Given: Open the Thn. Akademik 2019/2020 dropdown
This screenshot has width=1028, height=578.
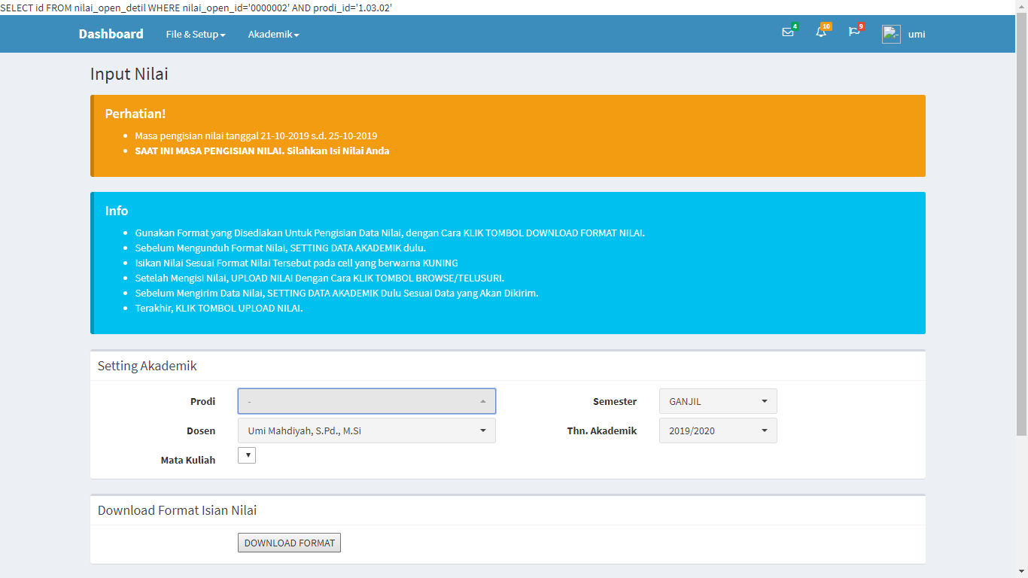Looking at the screenshot, I should 718,430.
